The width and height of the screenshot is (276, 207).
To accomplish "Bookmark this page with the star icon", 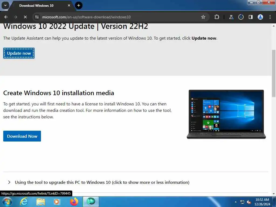I will tap(203, 17).
